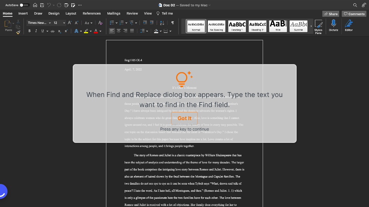
Task: Toggle Bold formatting
Action: coord(29,31)
